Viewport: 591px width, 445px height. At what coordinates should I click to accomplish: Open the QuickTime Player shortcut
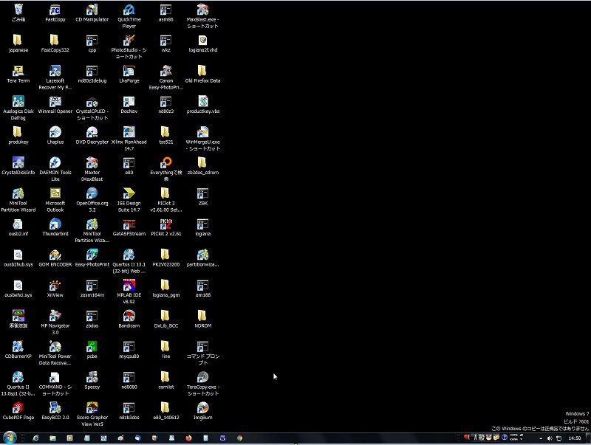(x=129, y=10)
